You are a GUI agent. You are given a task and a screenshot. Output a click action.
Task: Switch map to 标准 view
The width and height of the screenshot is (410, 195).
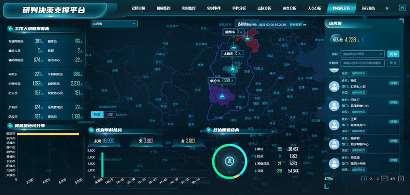pyautogui.click(x=97, y=114)
